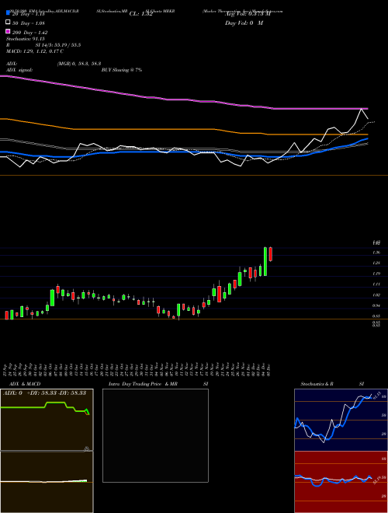Click the '(MGR) 0, 58.3, 58.3' ADX values
Viewport: 388px width, 513px height.
point(78,64)
